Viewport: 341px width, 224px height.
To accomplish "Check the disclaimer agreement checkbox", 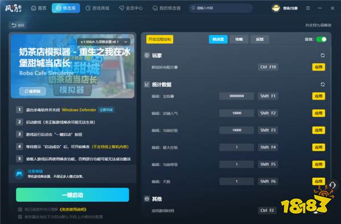I will click(x=20, y=209).
